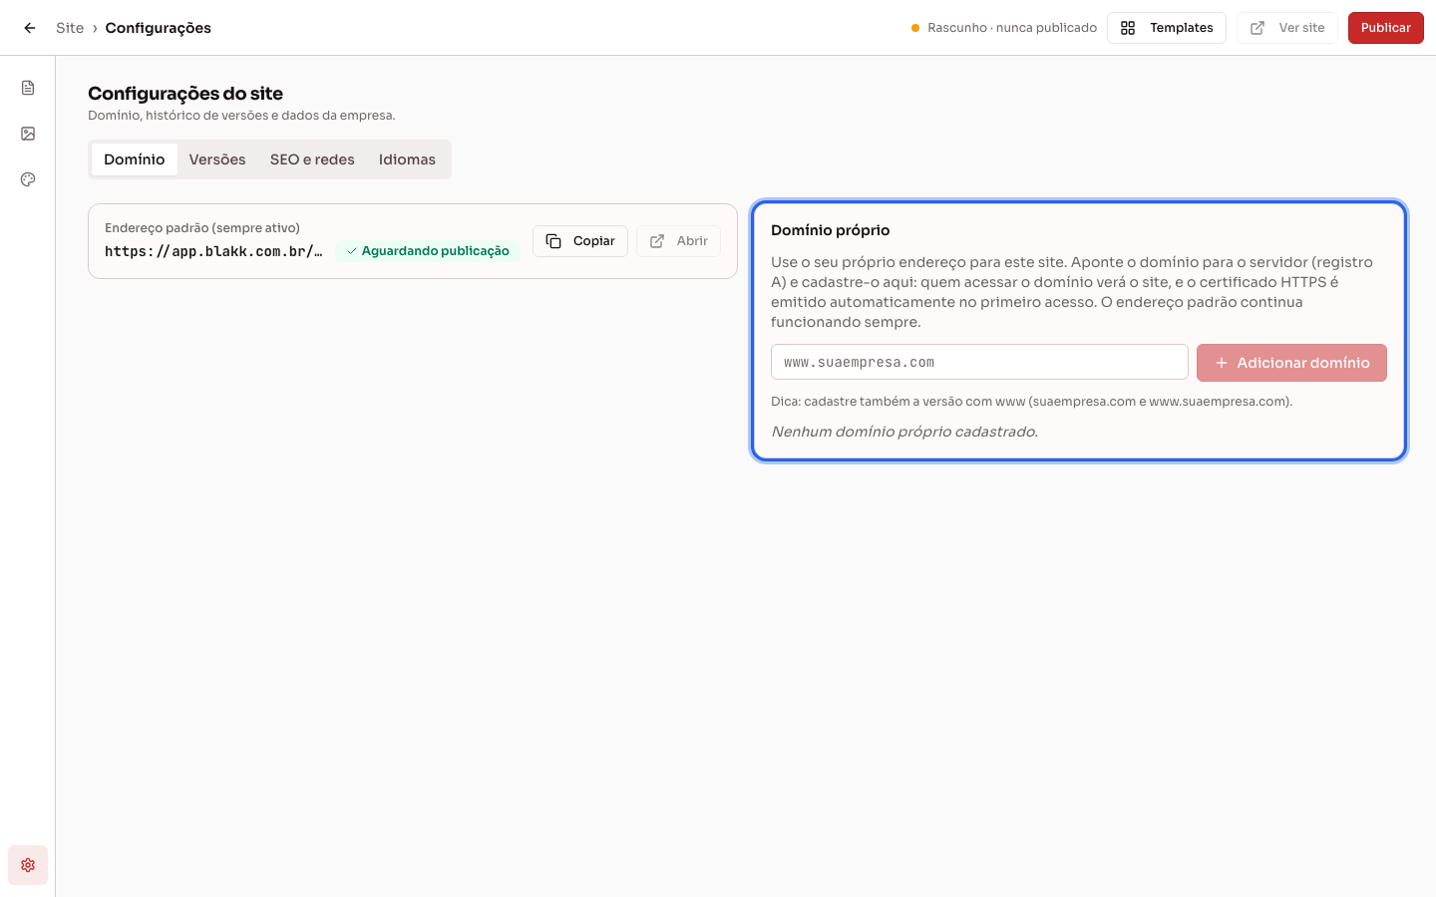Open the pages document icon in sidebar
Screen dimensions: 1436x897
coord(28,88)
